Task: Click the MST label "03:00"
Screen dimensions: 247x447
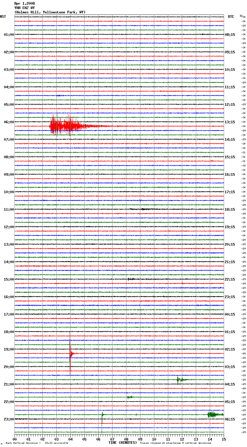Action: [9, 70]
